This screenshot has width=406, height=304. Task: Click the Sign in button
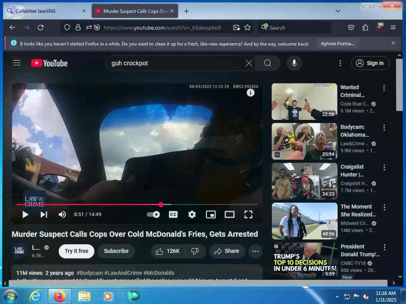click(x=370, y=63)
